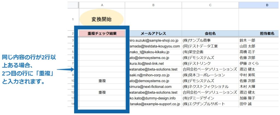This screenshot has width=280, height=115.
Task: Click the name 田中 誠
Action: pos(246,104)
